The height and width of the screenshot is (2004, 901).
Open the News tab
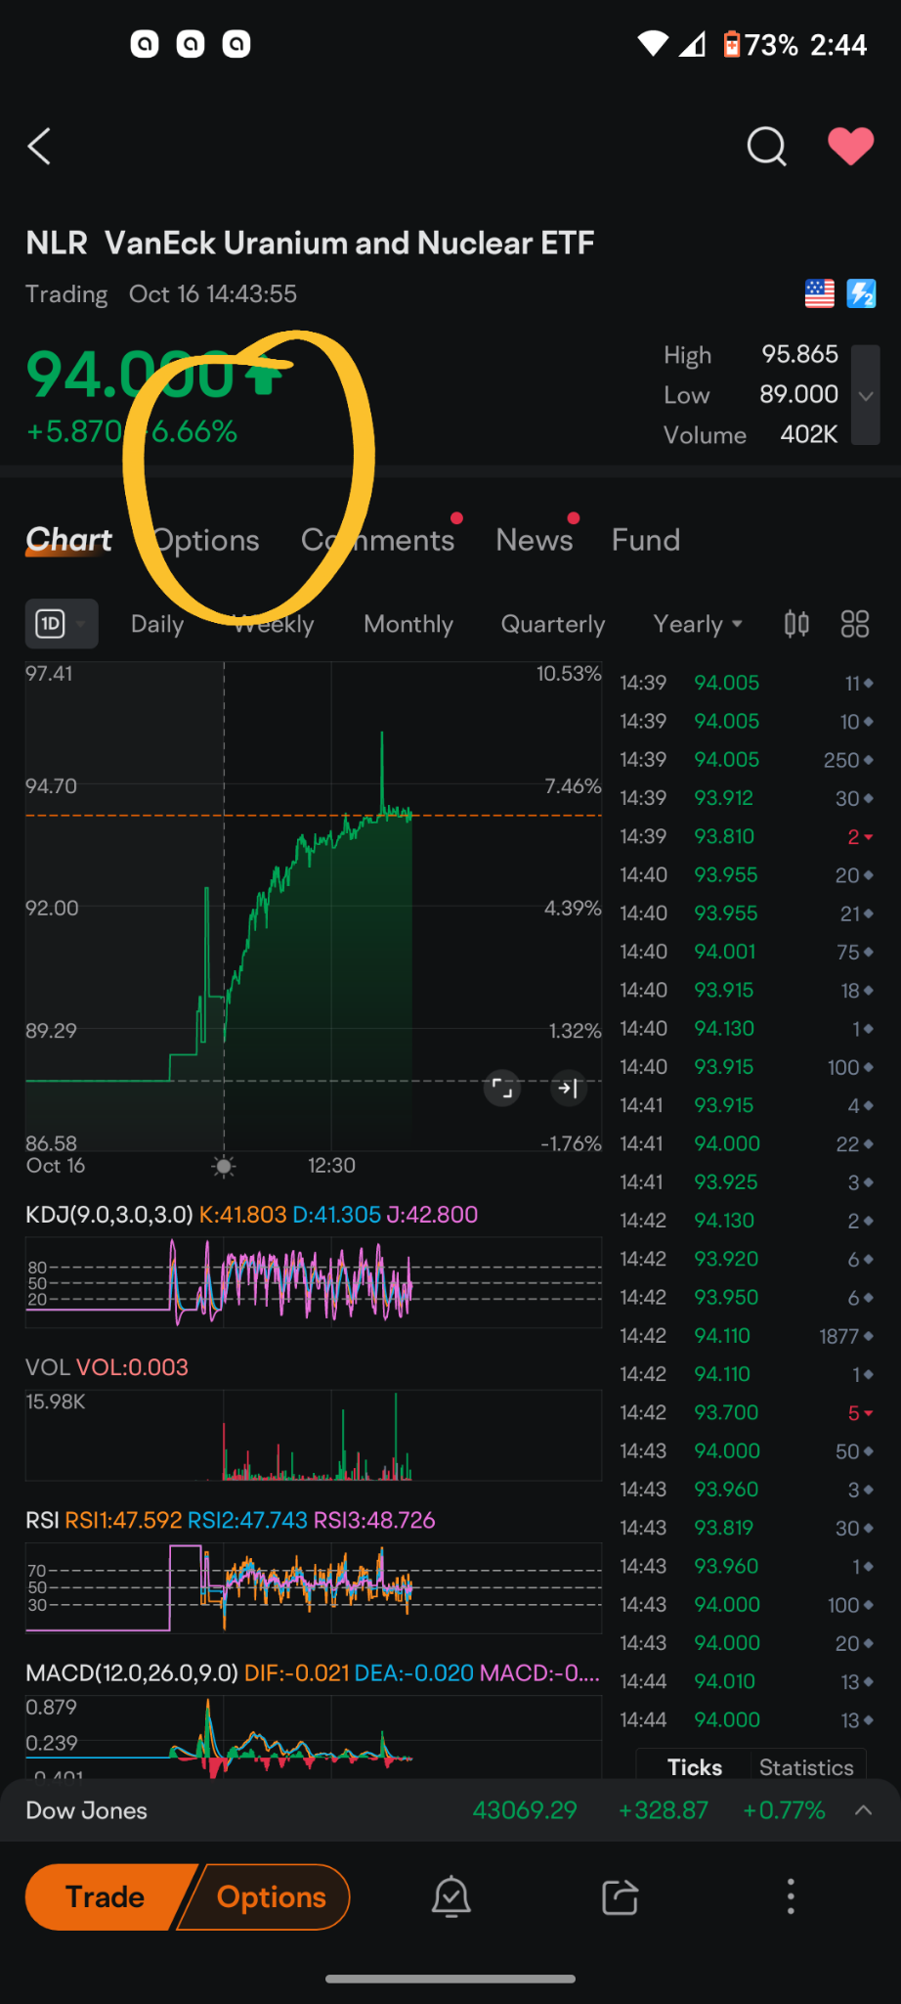click(x=535, y=540)
